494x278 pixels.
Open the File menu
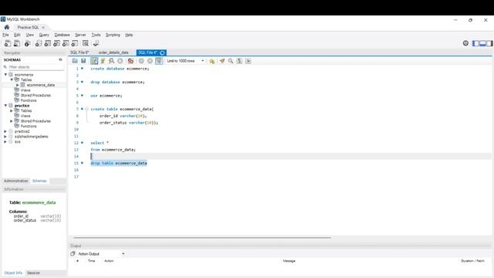5,35
